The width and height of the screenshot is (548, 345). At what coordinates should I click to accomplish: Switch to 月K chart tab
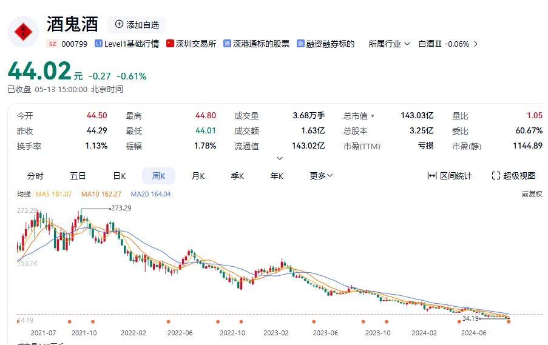pos(198,176)
